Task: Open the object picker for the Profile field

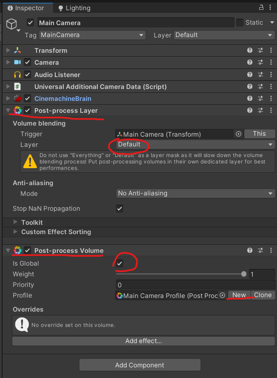Action: click(222, 295)
